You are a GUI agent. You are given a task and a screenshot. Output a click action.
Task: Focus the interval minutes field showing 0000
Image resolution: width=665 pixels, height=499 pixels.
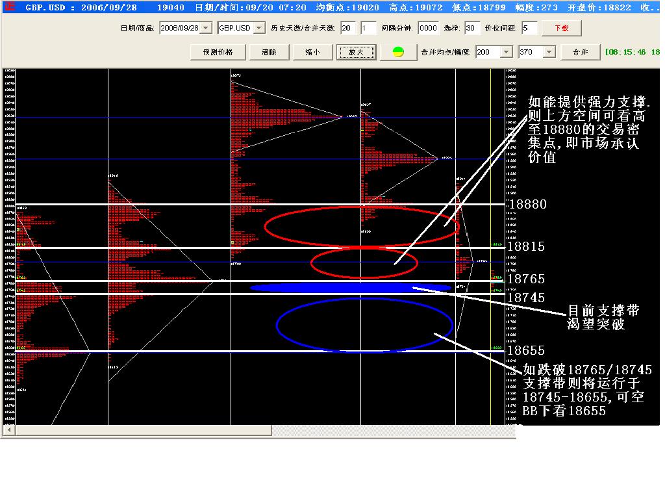click(x=429, y=28)
